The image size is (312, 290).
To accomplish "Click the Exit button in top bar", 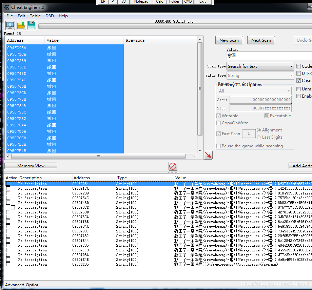I will click(x=202, y=2).
